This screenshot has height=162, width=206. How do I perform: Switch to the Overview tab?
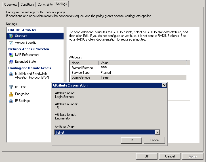coord(11,5)
